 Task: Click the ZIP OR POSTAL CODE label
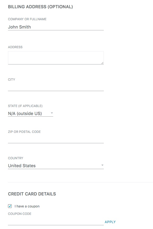coord(24,132)
